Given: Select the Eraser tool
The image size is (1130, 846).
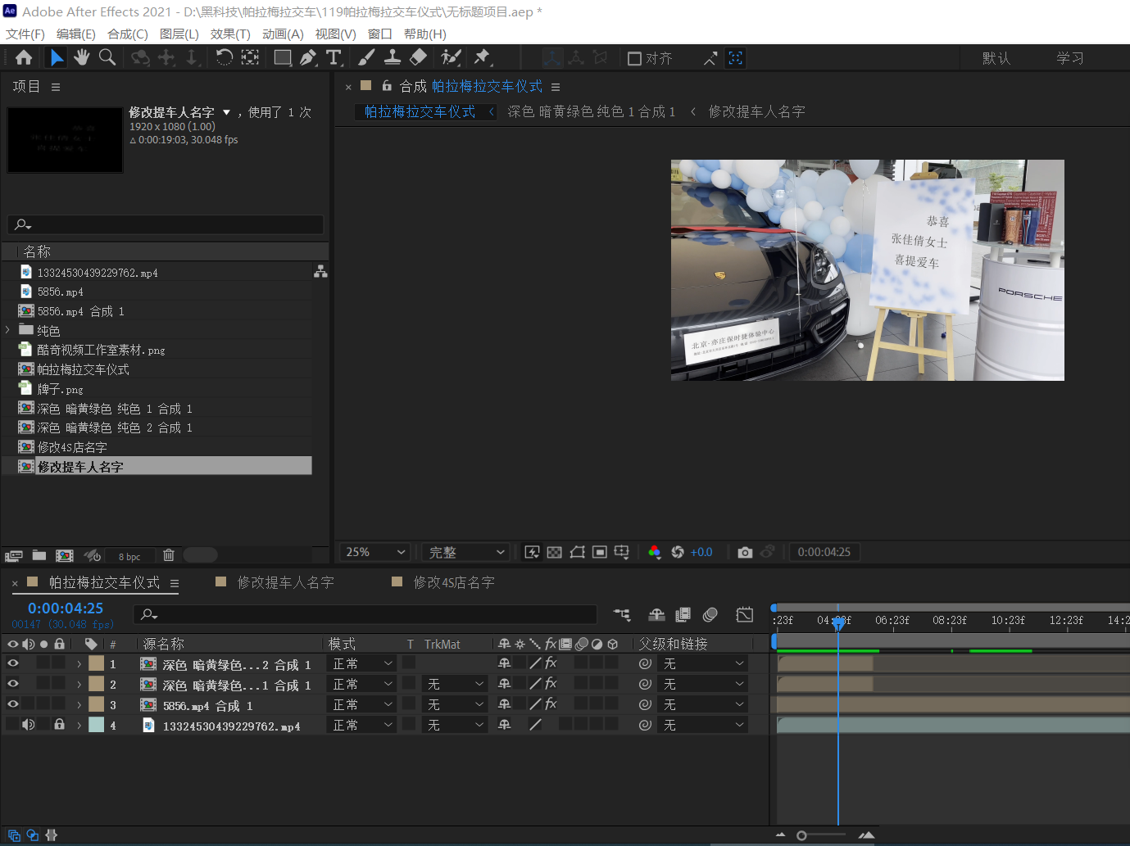Looking at the screenshot, I should click(418, 57).
